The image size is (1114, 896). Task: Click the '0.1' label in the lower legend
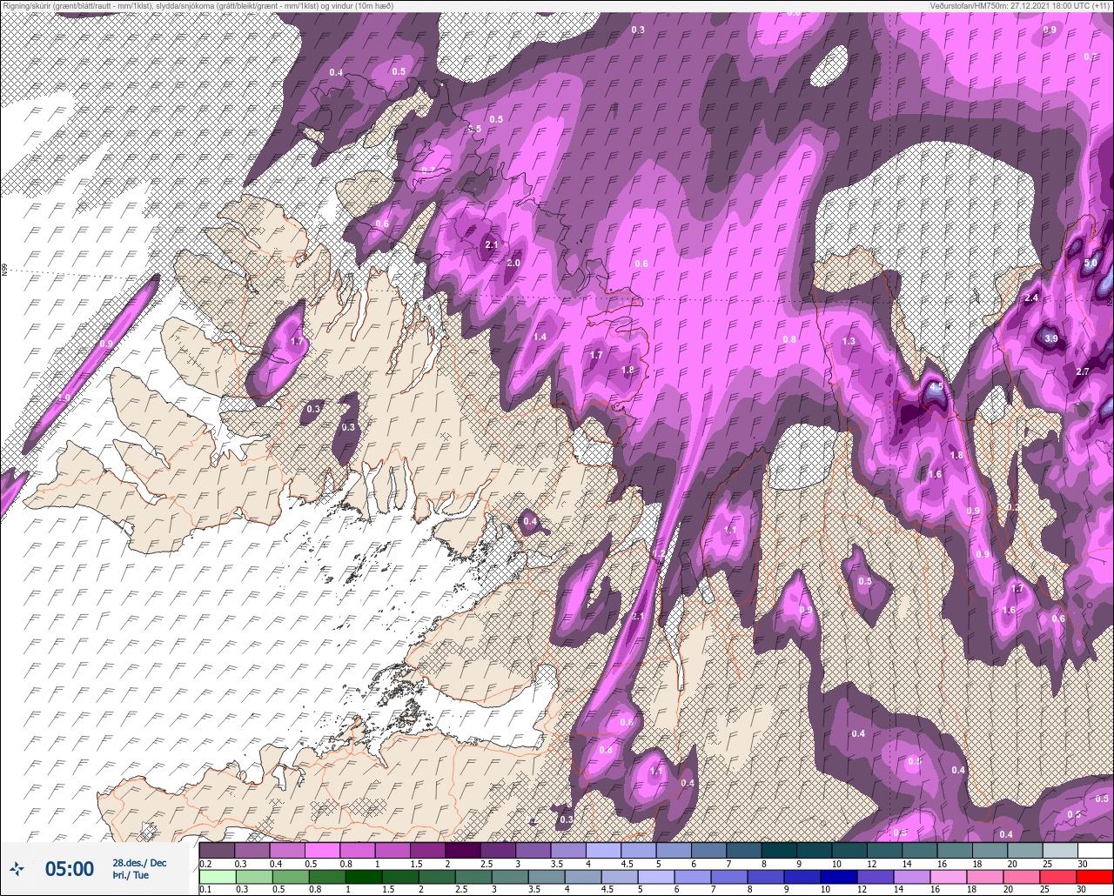pos(205,889)
